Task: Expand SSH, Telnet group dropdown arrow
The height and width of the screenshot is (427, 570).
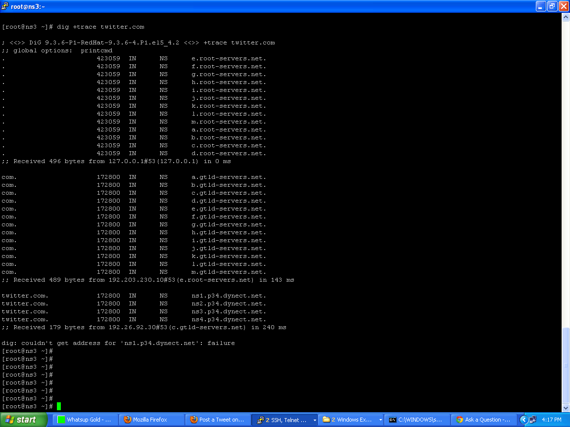Action: (x=315, y=420)
